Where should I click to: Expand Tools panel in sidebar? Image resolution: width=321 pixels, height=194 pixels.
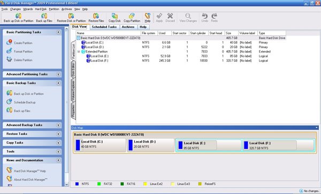[x=58, y=152]
